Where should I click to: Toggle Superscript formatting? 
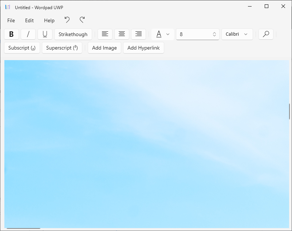62,48
